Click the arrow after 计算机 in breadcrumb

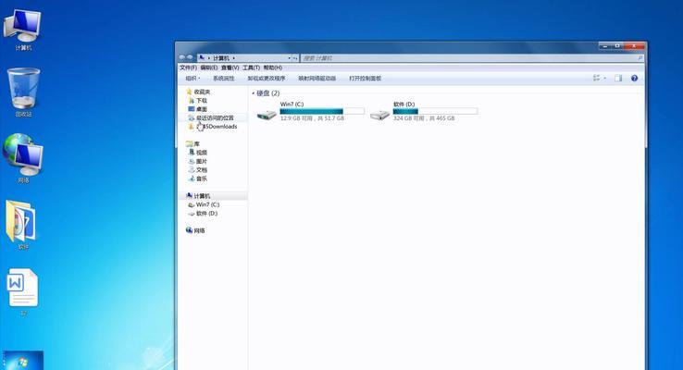coord(234,58)
